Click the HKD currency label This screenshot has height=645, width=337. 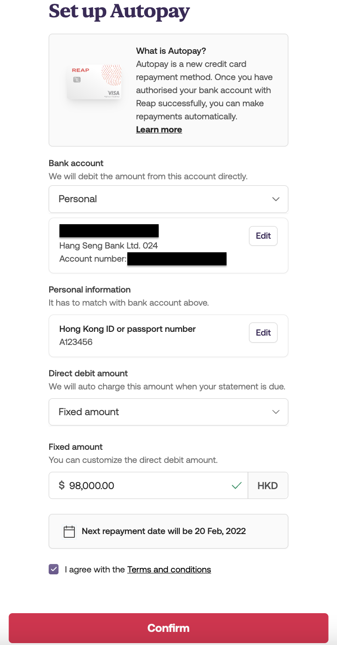(268, 486)
